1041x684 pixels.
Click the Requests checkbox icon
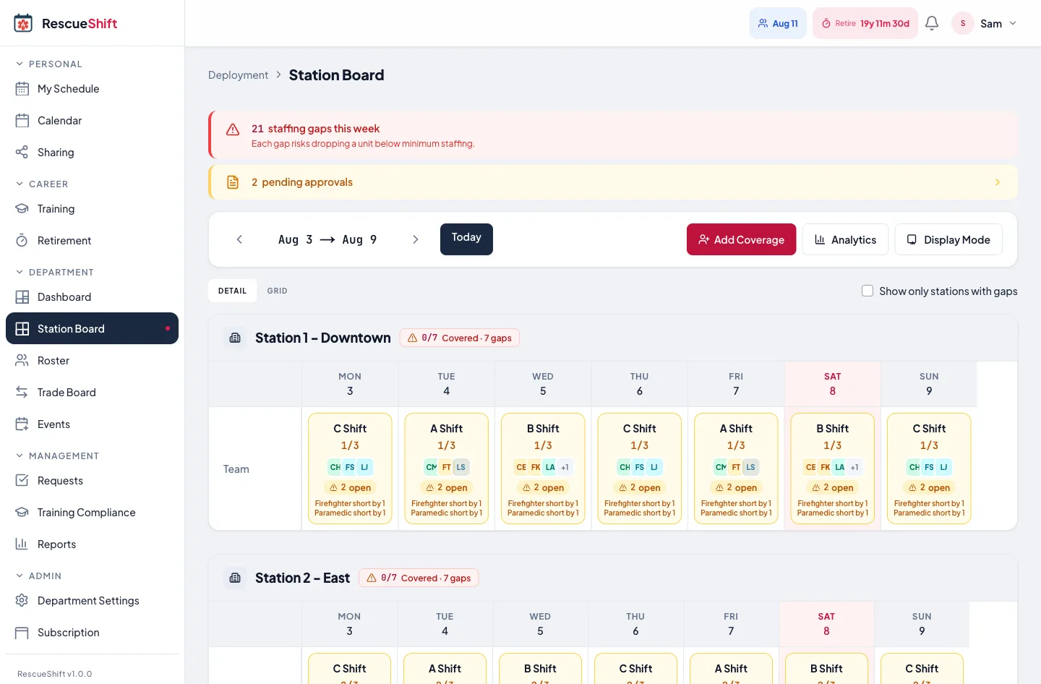tap(22, 481)
